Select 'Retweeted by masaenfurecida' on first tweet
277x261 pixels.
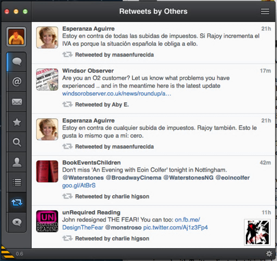coord(115,55)
